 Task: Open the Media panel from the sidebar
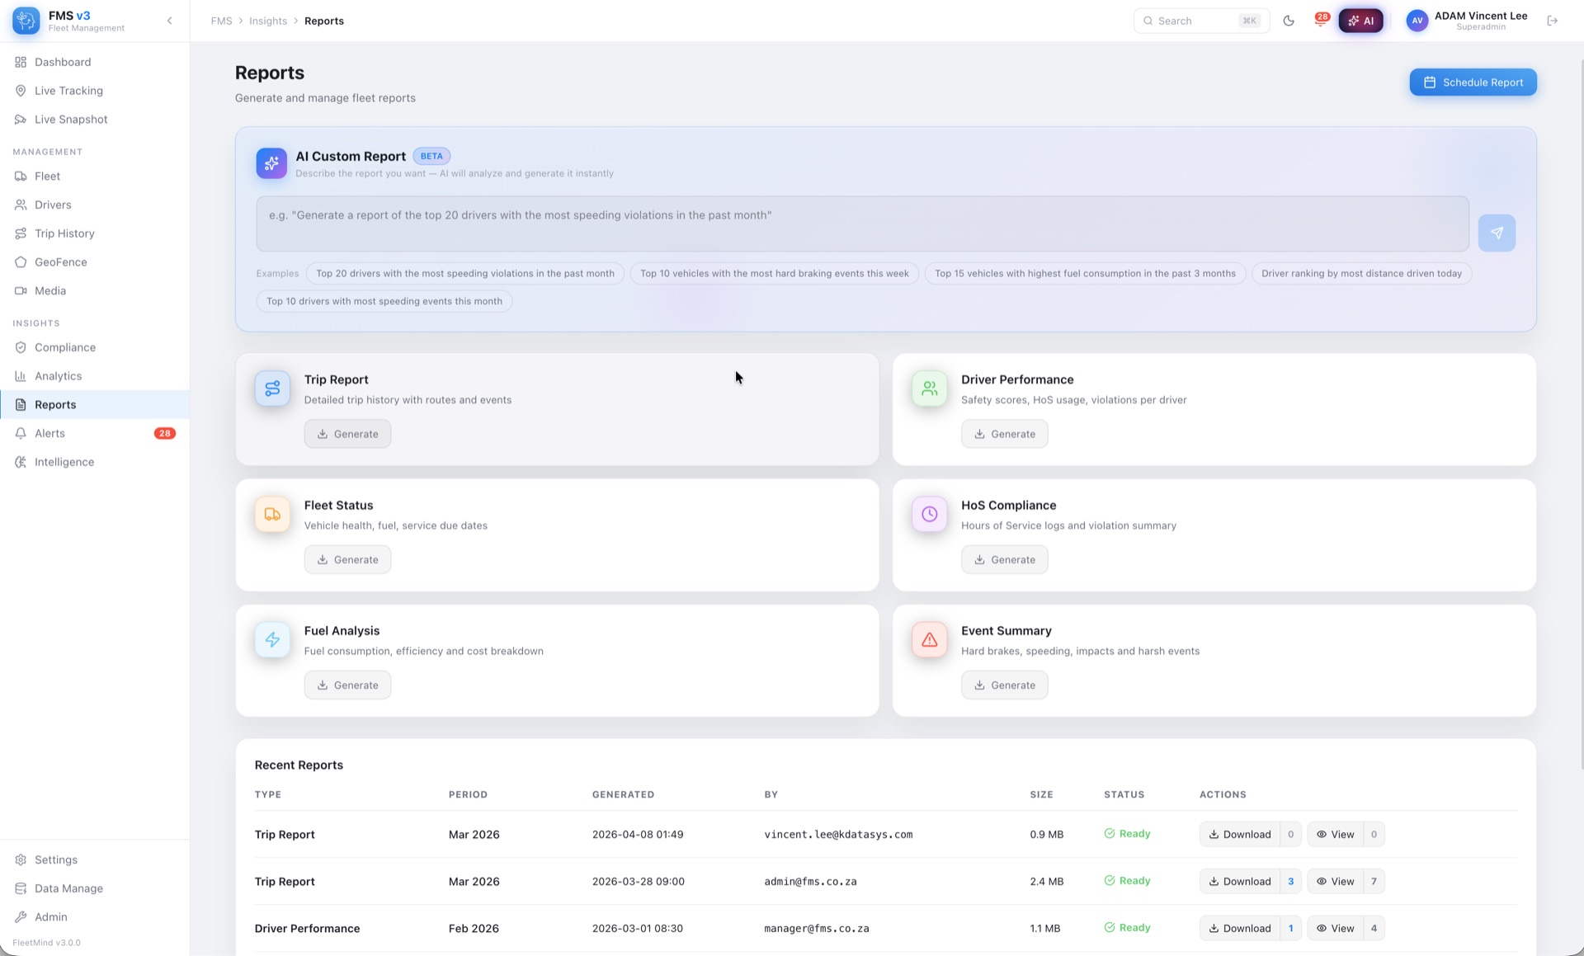51,290
